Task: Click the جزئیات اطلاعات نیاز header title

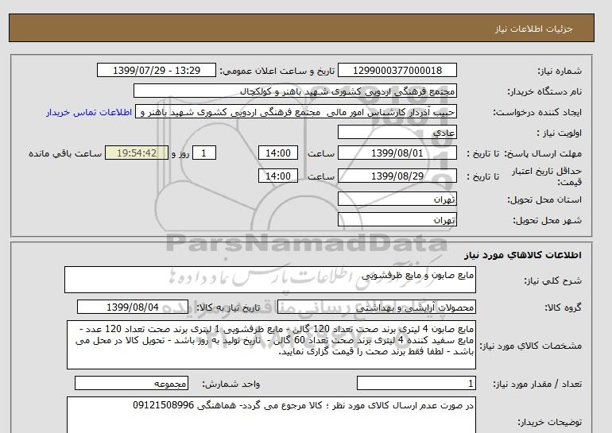Action: [x=533, y=29]
